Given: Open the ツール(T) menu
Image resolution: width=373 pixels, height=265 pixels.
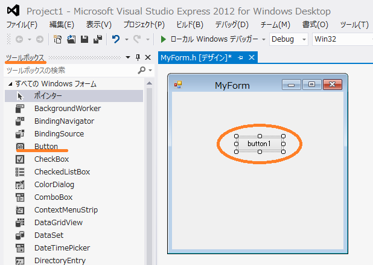Looking at the screenshot, I should [354, 25].
